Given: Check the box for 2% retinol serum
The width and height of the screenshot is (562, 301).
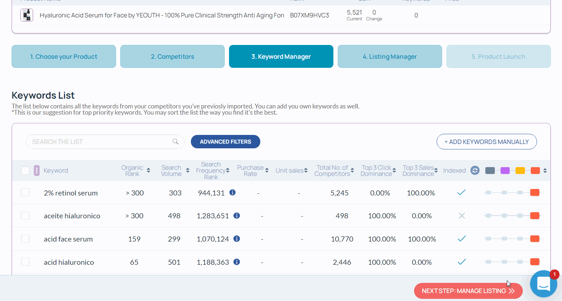Looking at the screenshot, I should click(x=25, y=193).
